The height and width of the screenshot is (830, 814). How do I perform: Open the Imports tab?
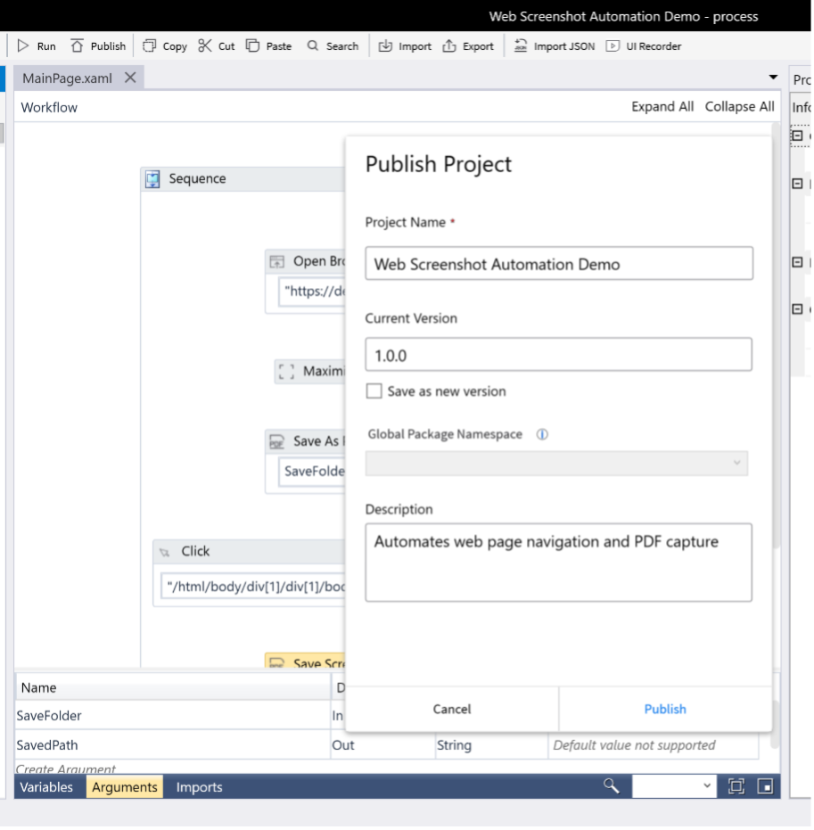(199, 787)
